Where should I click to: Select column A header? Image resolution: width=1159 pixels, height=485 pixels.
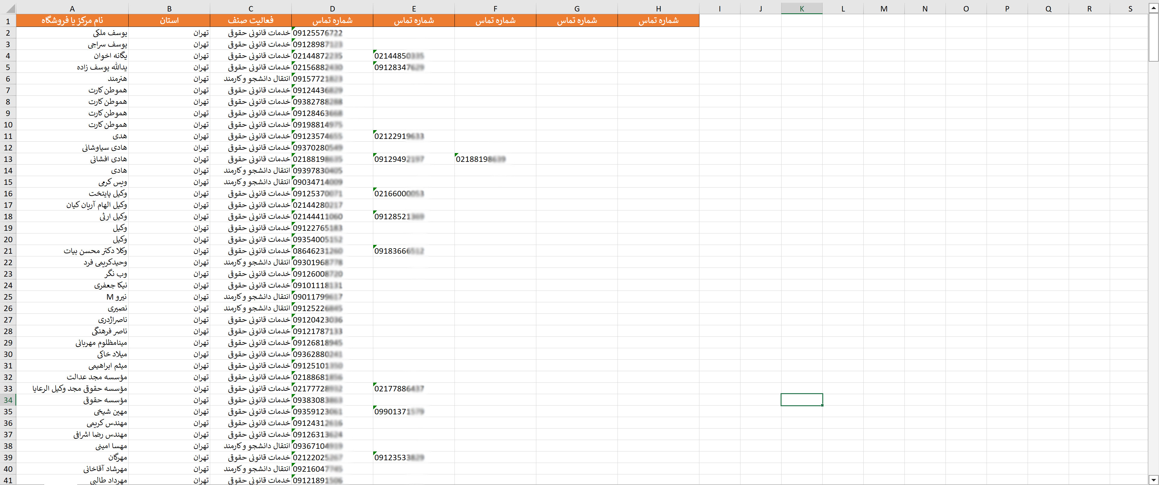(72, 8)
